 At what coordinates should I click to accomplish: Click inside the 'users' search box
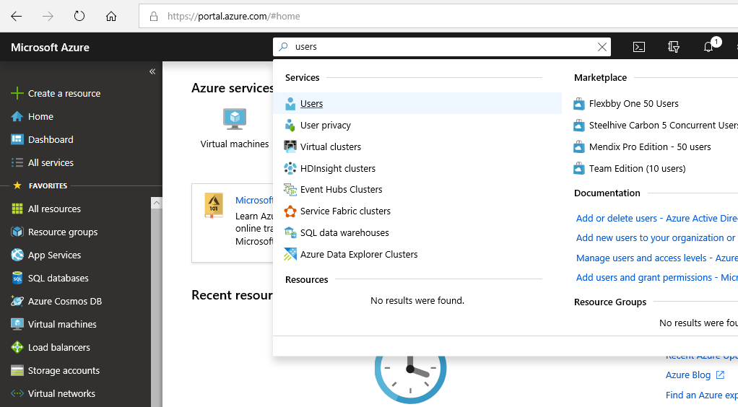tap(443, 47)
